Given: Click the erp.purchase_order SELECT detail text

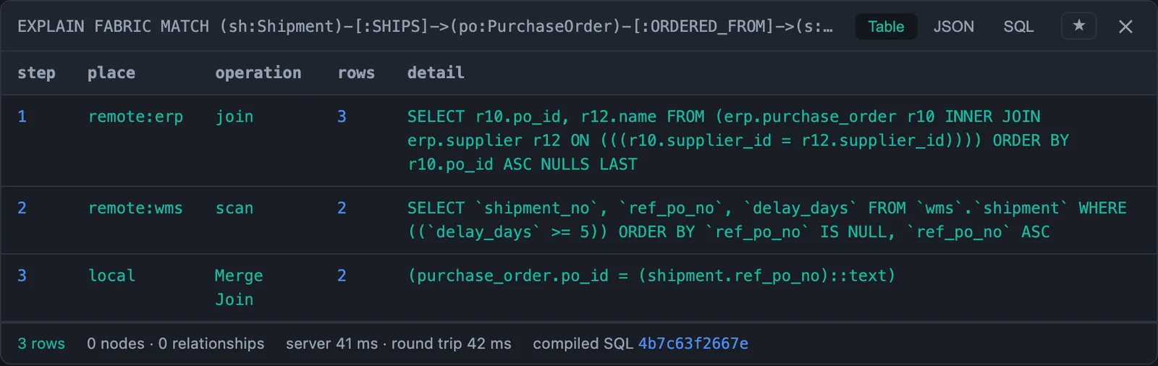Looking at the screenshot, I should pyautogui.click(x=738, y=140).
